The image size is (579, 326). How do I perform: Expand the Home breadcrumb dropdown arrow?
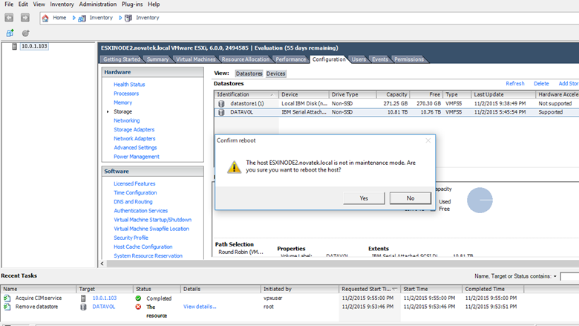coord(73,18)
